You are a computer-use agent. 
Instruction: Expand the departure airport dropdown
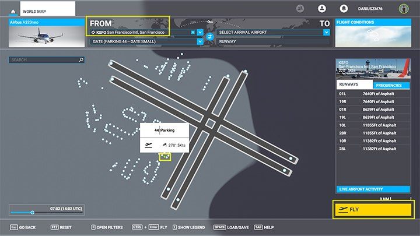tap(200, 32)
